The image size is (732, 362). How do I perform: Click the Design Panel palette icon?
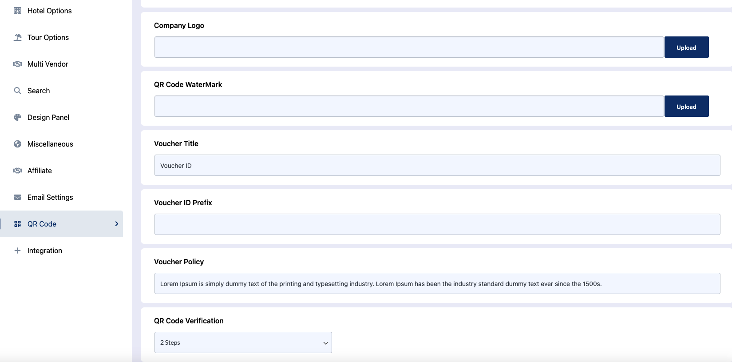(x=17, y=117)
